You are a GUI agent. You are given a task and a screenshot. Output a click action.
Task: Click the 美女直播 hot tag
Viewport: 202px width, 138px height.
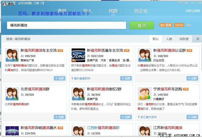[166, 25]
